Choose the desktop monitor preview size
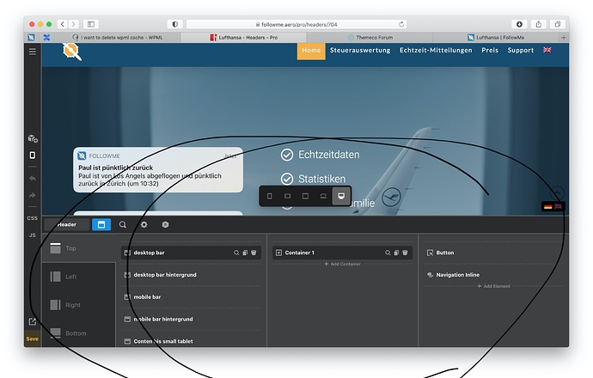Screen dimensions: 593x378 coord(341,196)
